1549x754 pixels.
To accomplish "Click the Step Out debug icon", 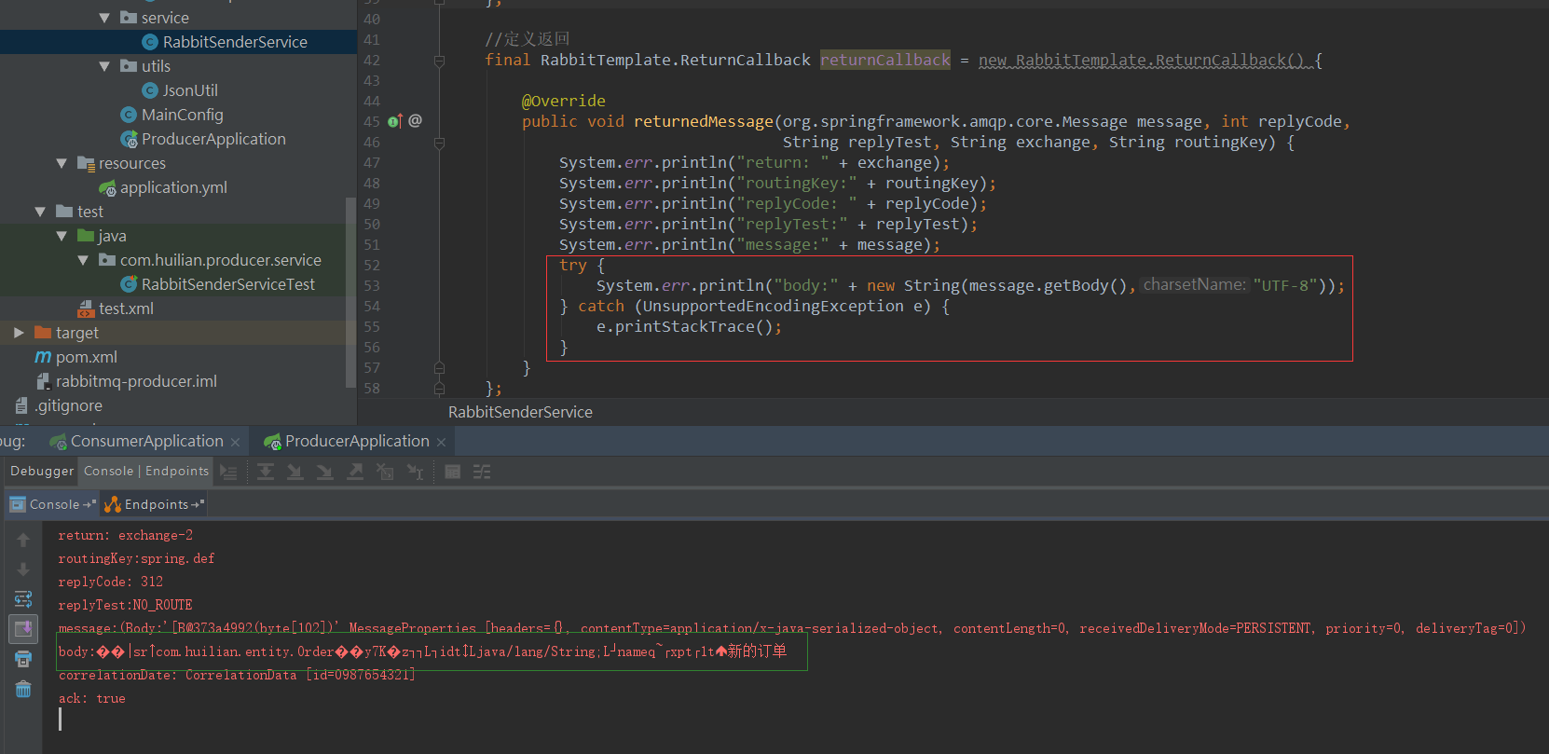I will point(355,473).
